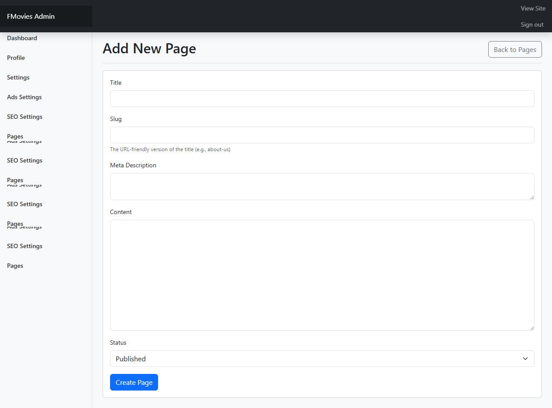Open Settings from the sidebar

pyautogui.click(x=18, y=77)
